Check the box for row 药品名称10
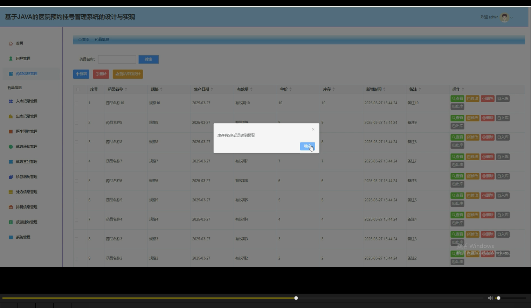The height and width of the screenshot is (308, 531). click(x=76, y=103)
